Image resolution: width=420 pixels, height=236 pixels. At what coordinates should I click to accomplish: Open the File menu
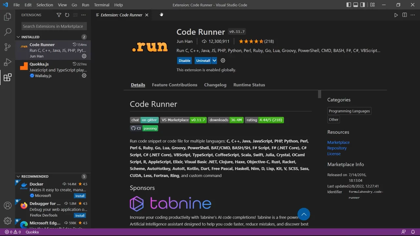16,5
